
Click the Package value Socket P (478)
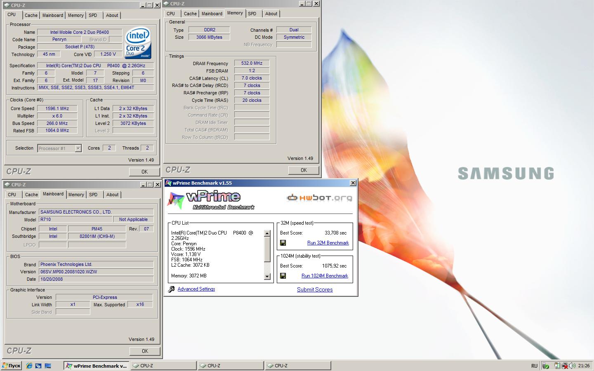click(x=80, y=47)
